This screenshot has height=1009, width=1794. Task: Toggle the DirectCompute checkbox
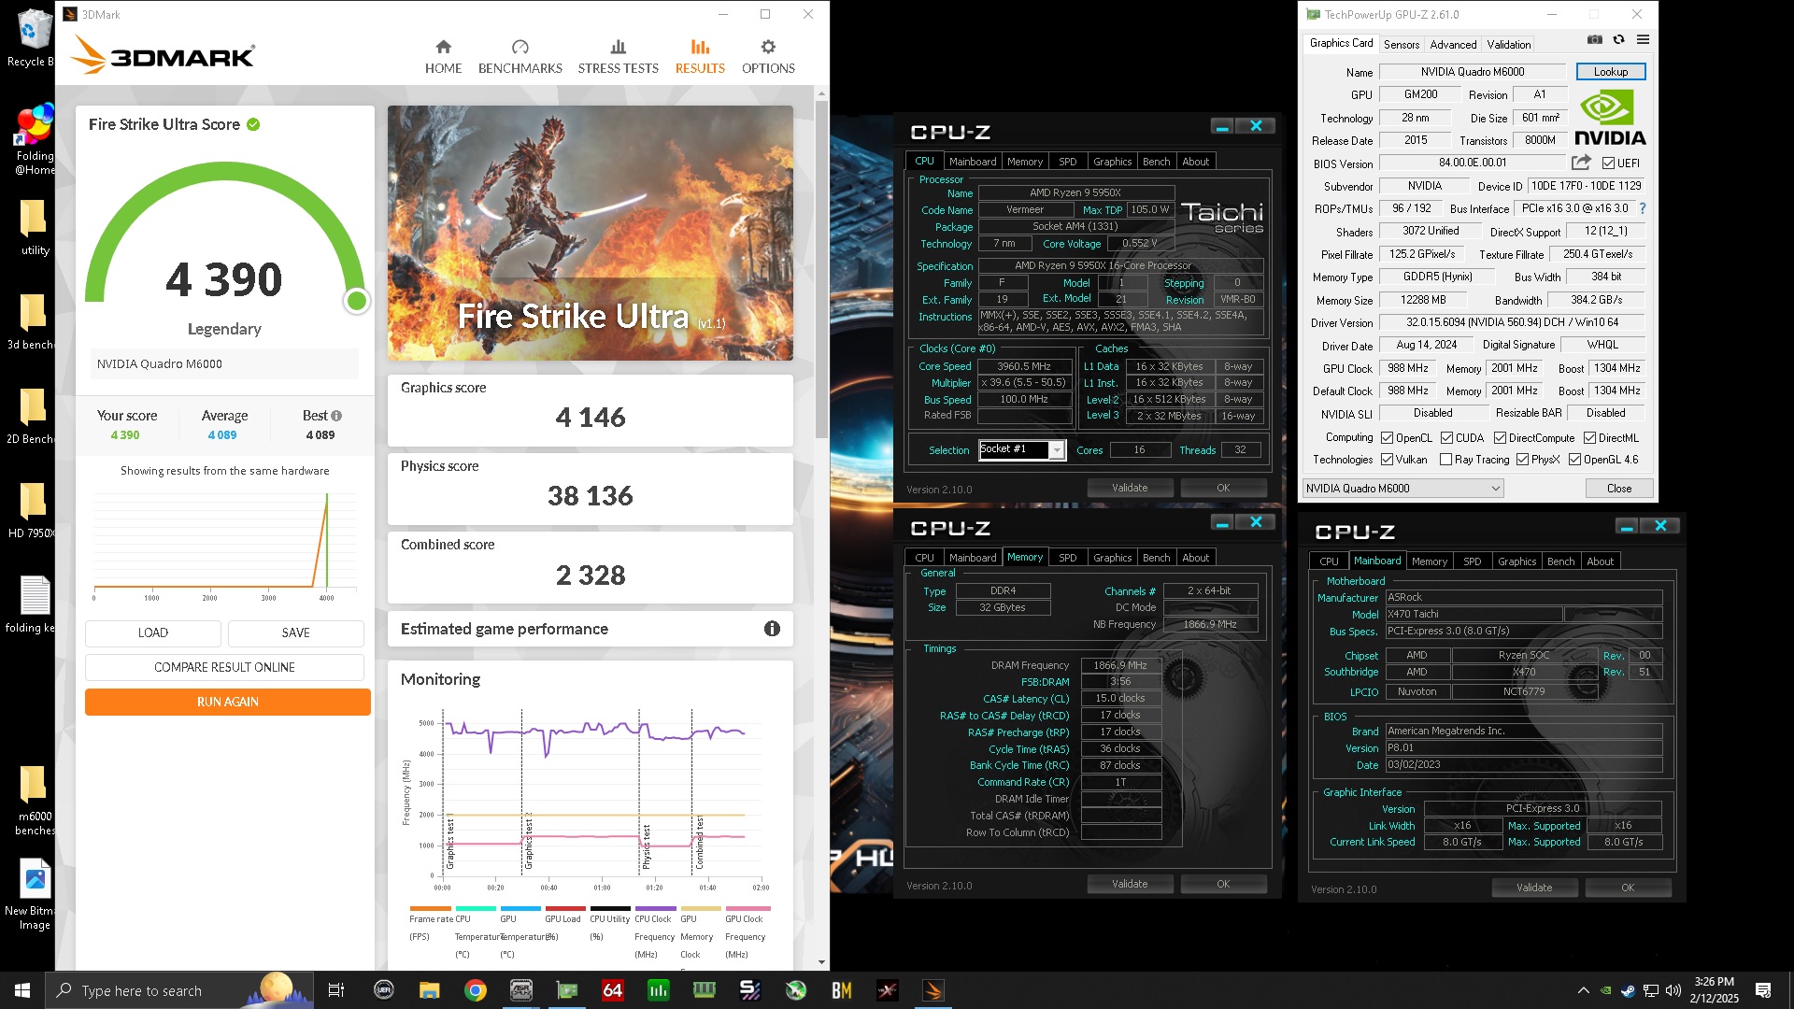pyautogui.click(x=1500, y=437)
